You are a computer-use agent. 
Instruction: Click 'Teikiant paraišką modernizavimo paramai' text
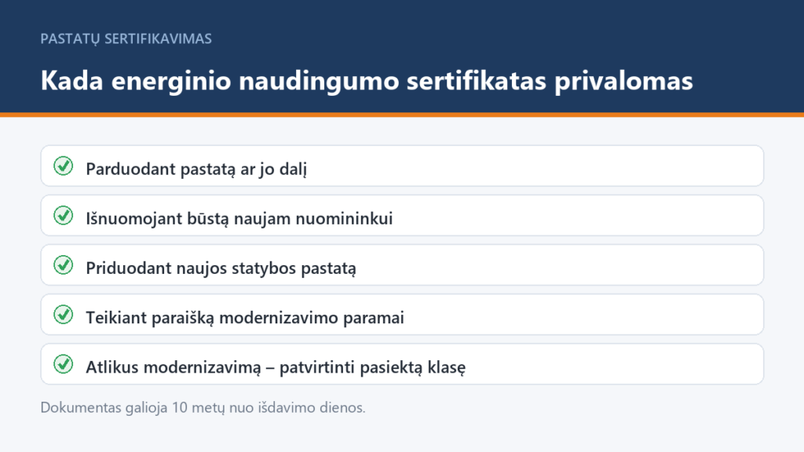coord(245,318)
